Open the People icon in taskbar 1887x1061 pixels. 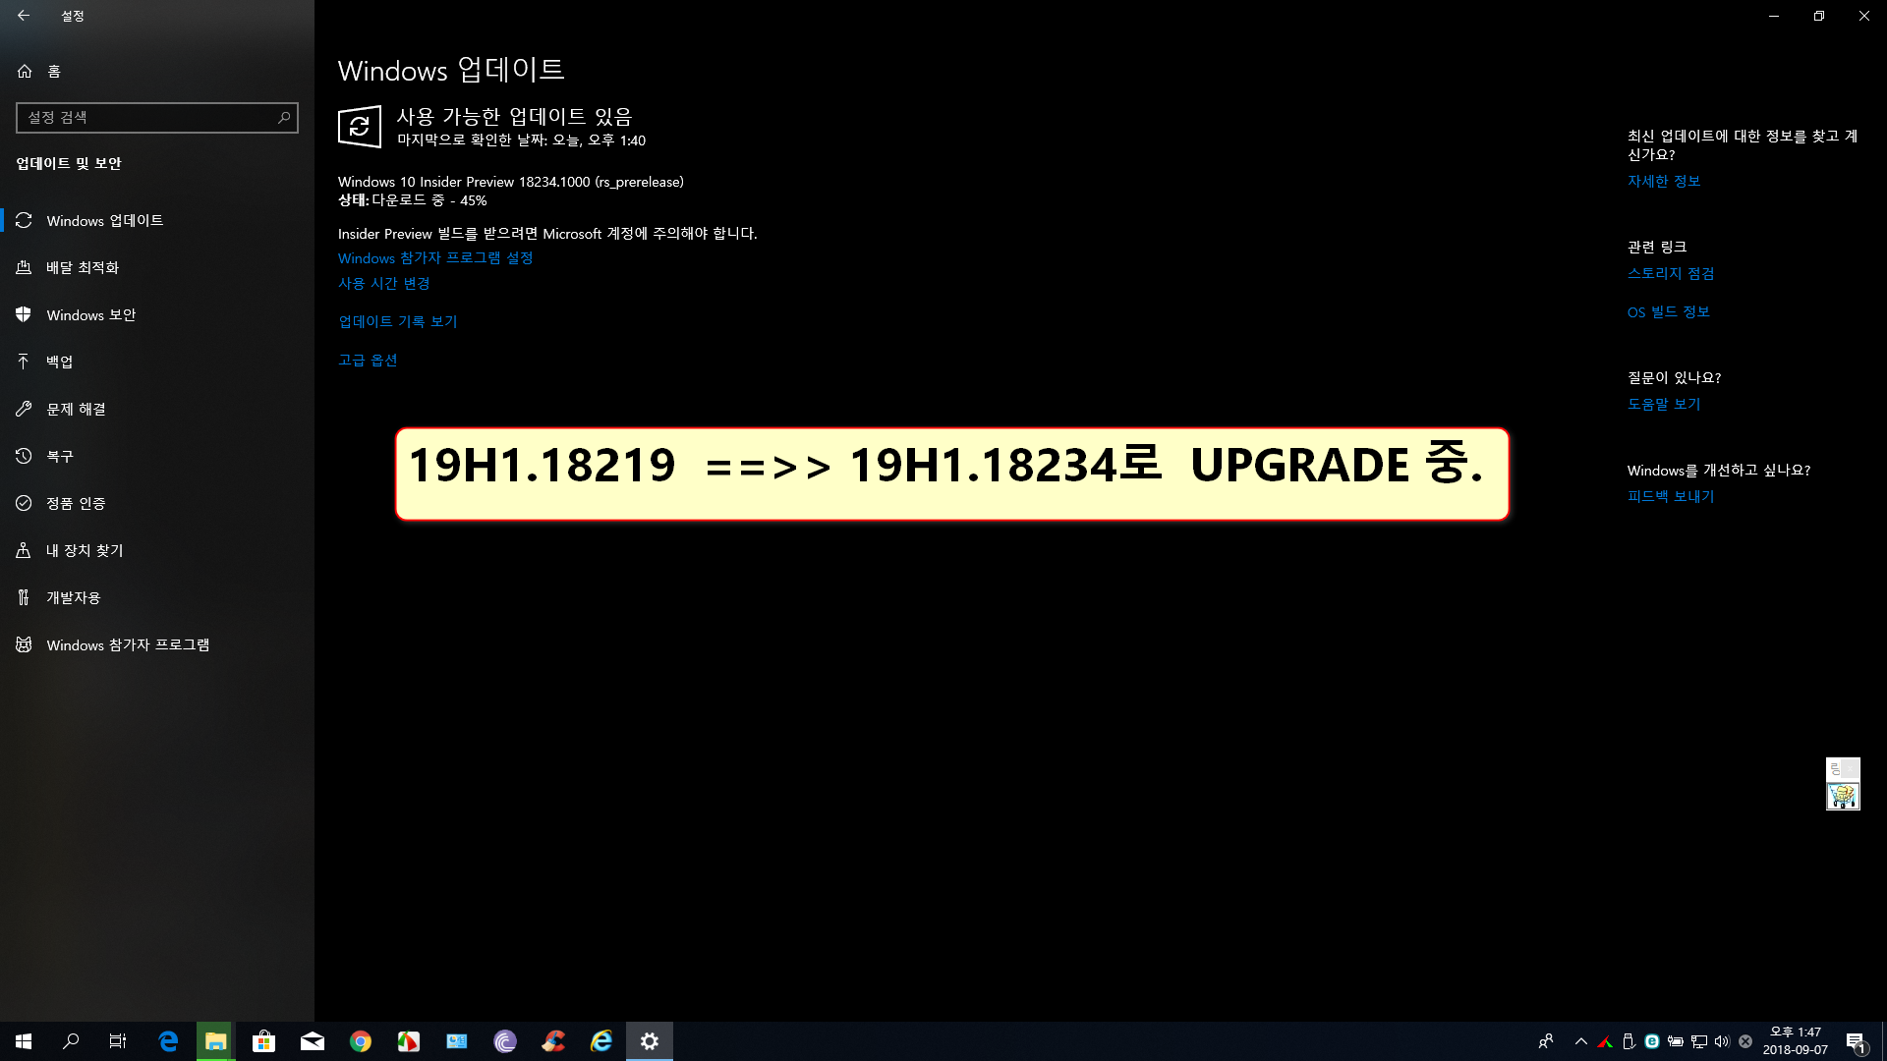tap(1546, 1041)
